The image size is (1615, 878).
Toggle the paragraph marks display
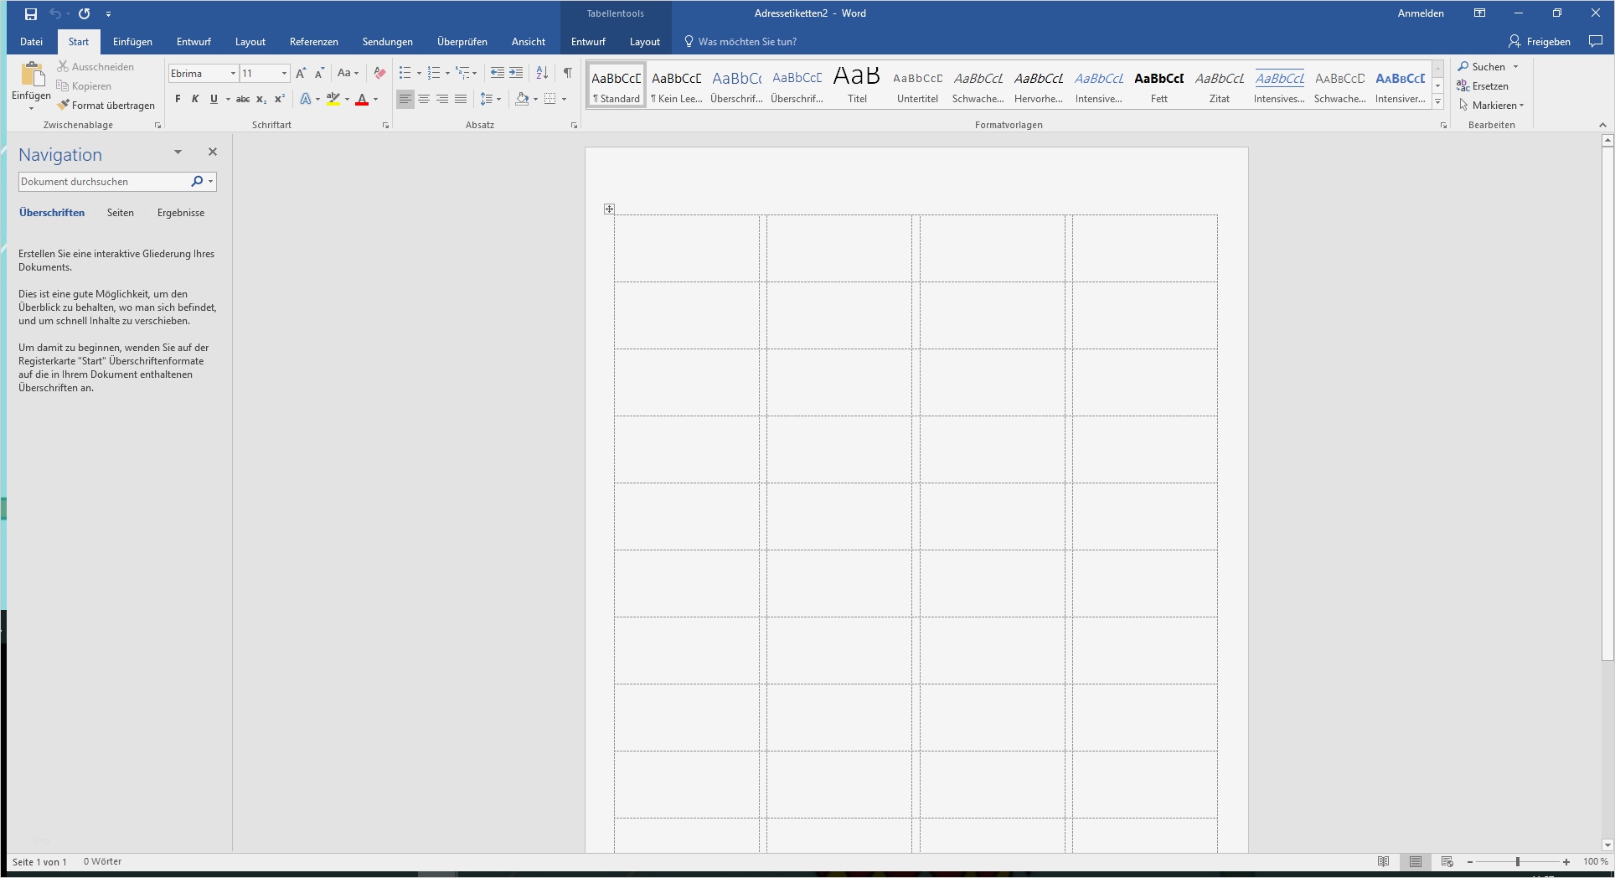coord(568,73)
